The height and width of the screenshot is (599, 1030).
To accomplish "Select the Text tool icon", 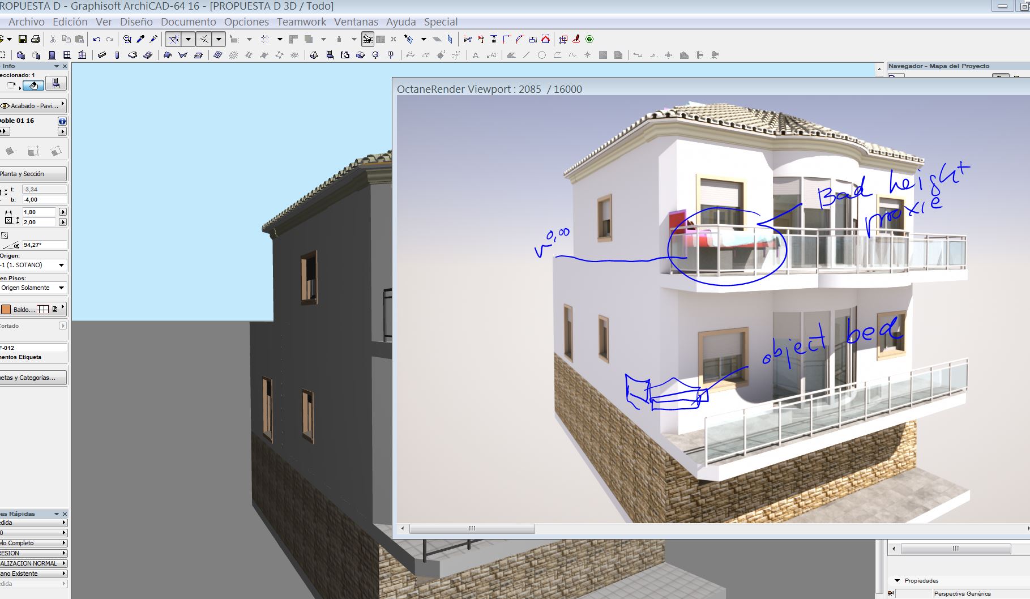I will pos(476,55).
